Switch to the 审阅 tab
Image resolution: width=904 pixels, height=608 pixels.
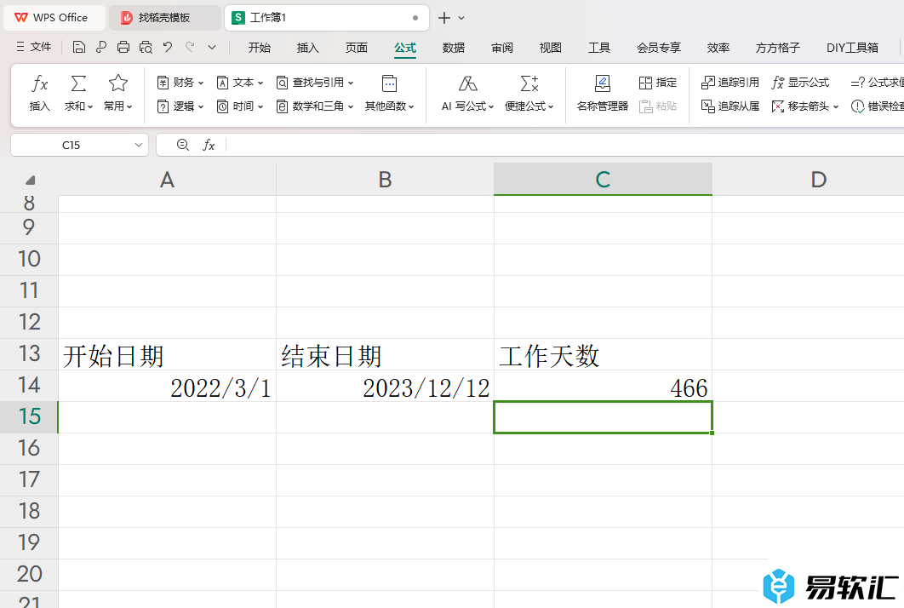pyautogui.click(x=501, y=48)
